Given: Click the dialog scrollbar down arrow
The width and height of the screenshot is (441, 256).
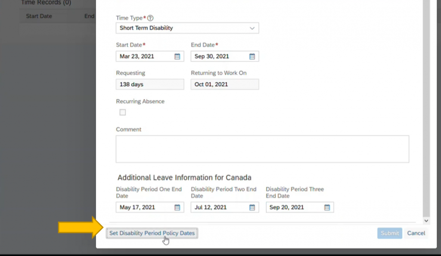Looking at the screenshot, I should pyautogui.click(x=426, y=221).
